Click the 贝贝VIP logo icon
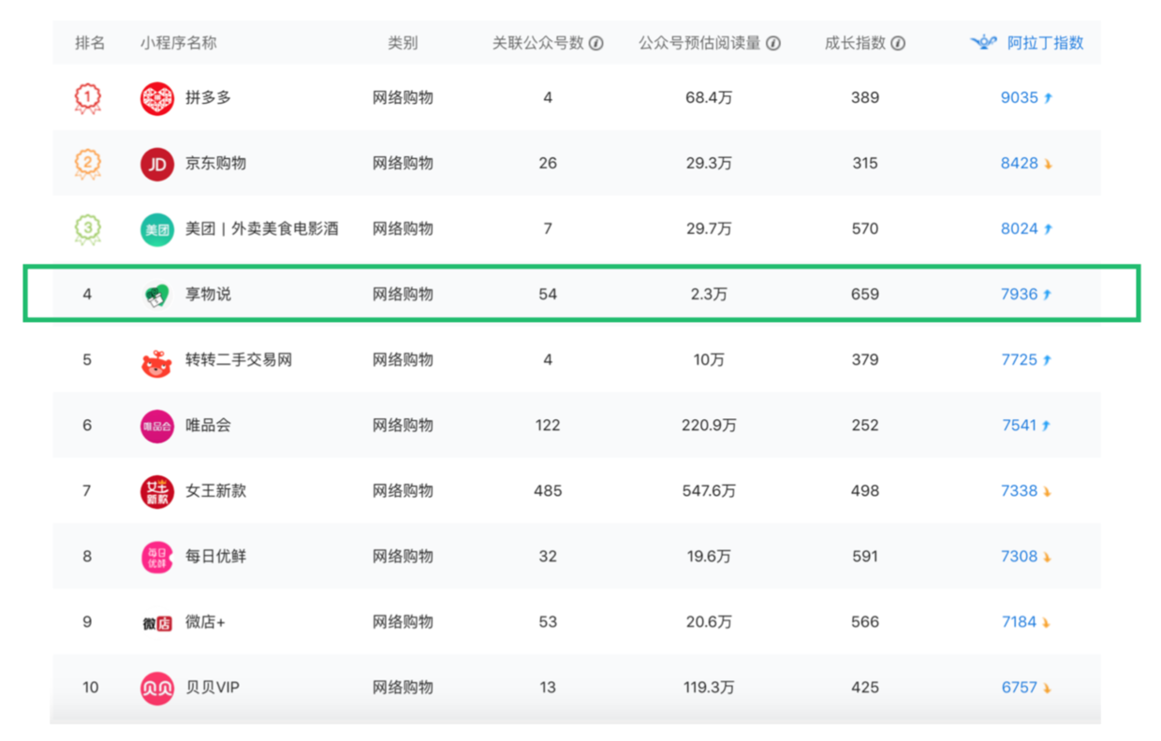 pyautogui.click(x=157, y=688)
